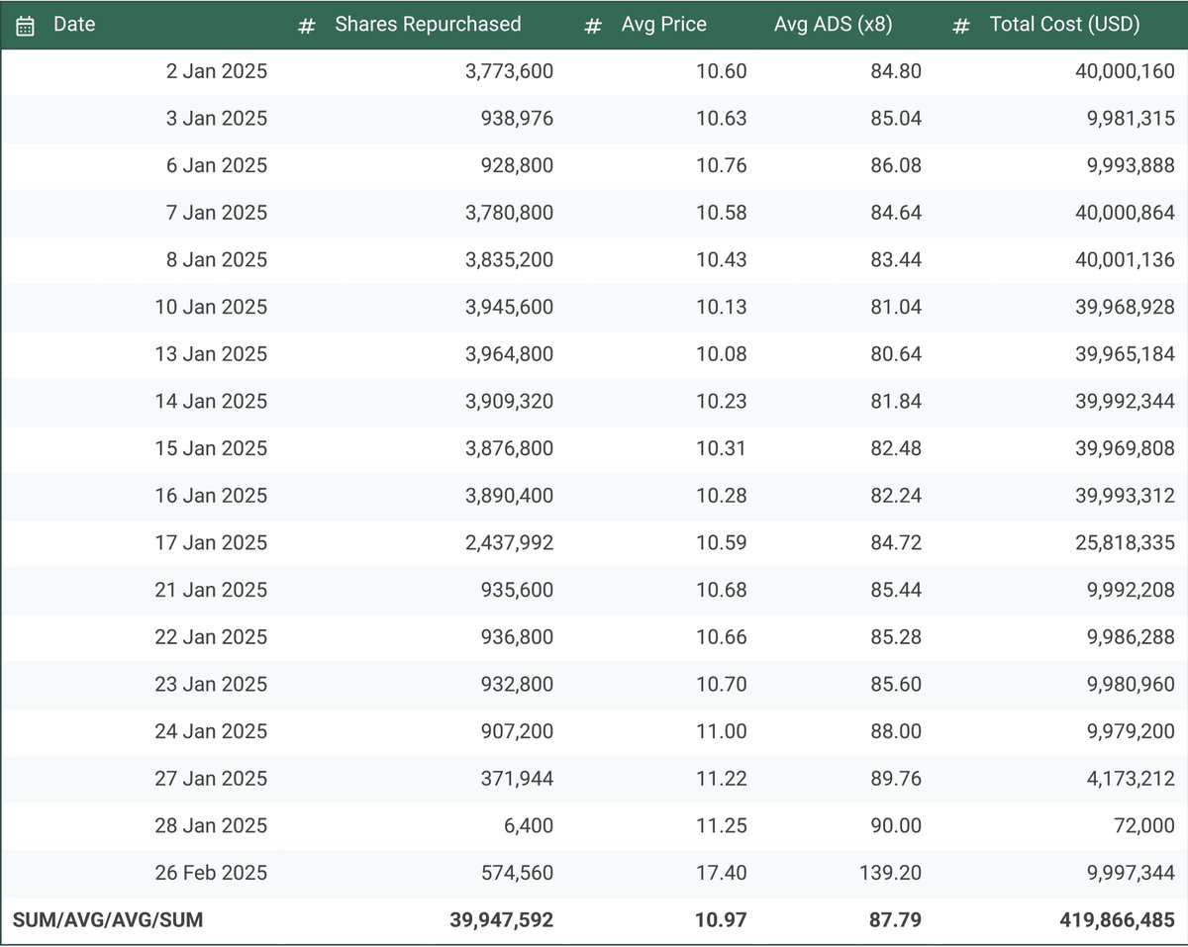Click total cost 9,997,344
Screen dimensions: 1188x947
tap(1131, 873)
